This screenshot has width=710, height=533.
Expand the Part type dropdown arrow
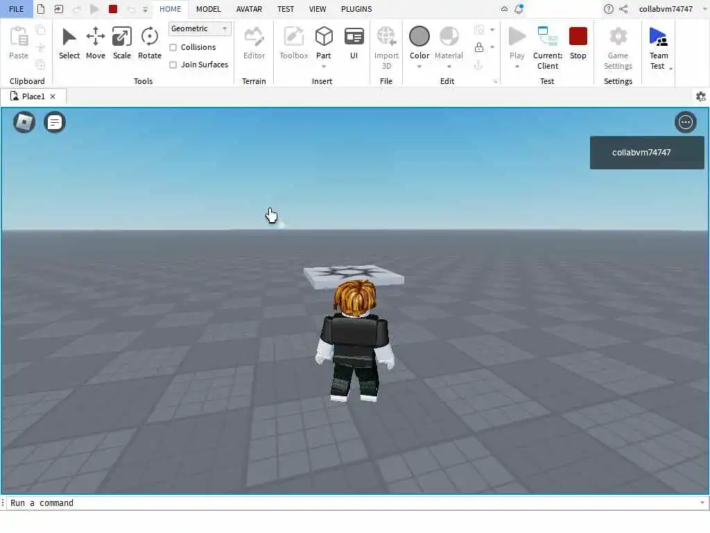click(324, 67)
